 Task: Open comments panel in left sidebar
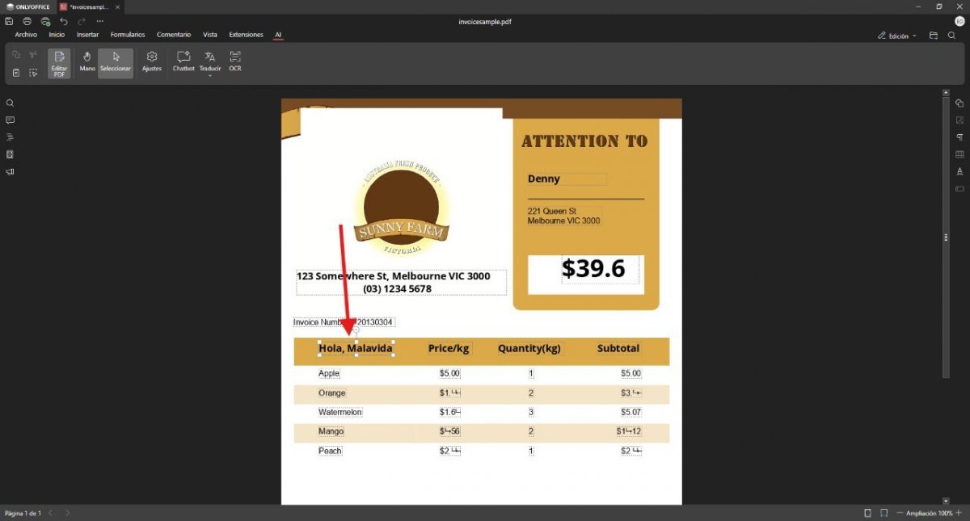click(11, 120)
